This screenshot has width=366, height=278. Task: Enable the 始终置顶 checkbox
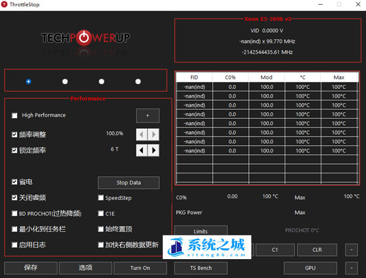tap(101, 229)
